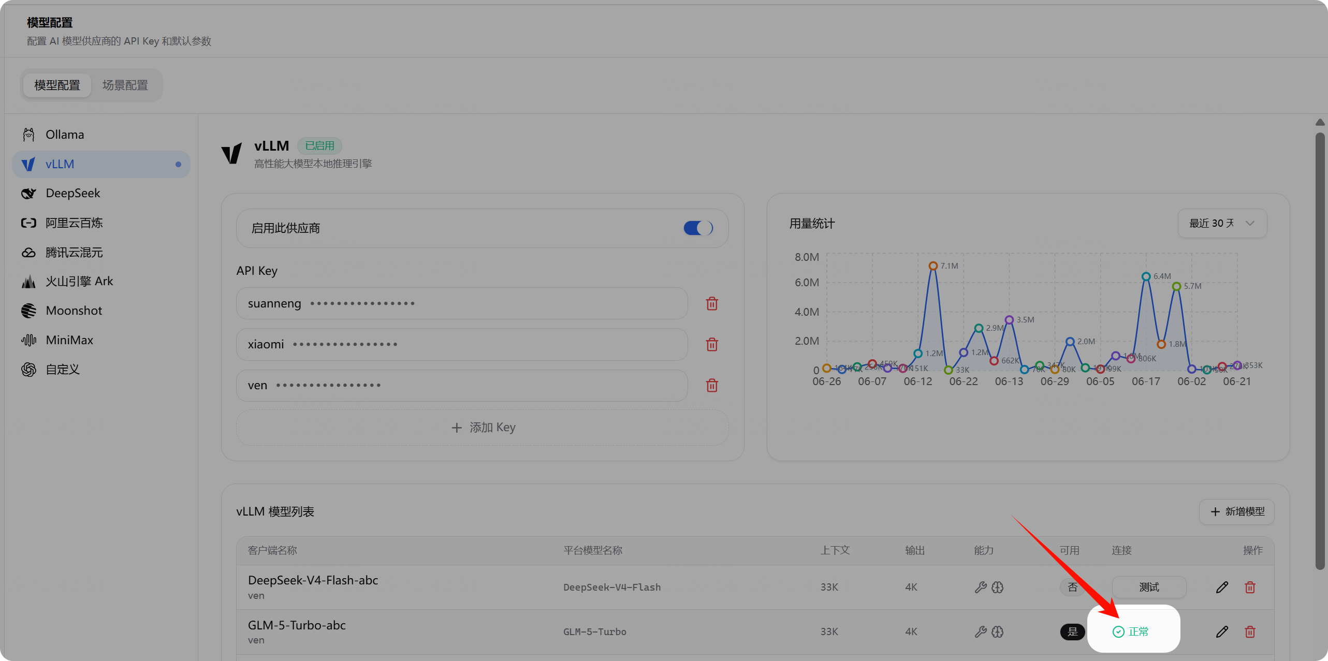Choose the DeepSeek provider
This screenshot has width=1328, height=661.
pos(101,193)
